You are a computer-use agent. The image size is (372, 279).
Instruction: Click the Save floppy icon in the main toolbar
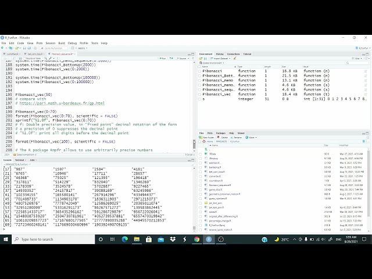point(24,48)
